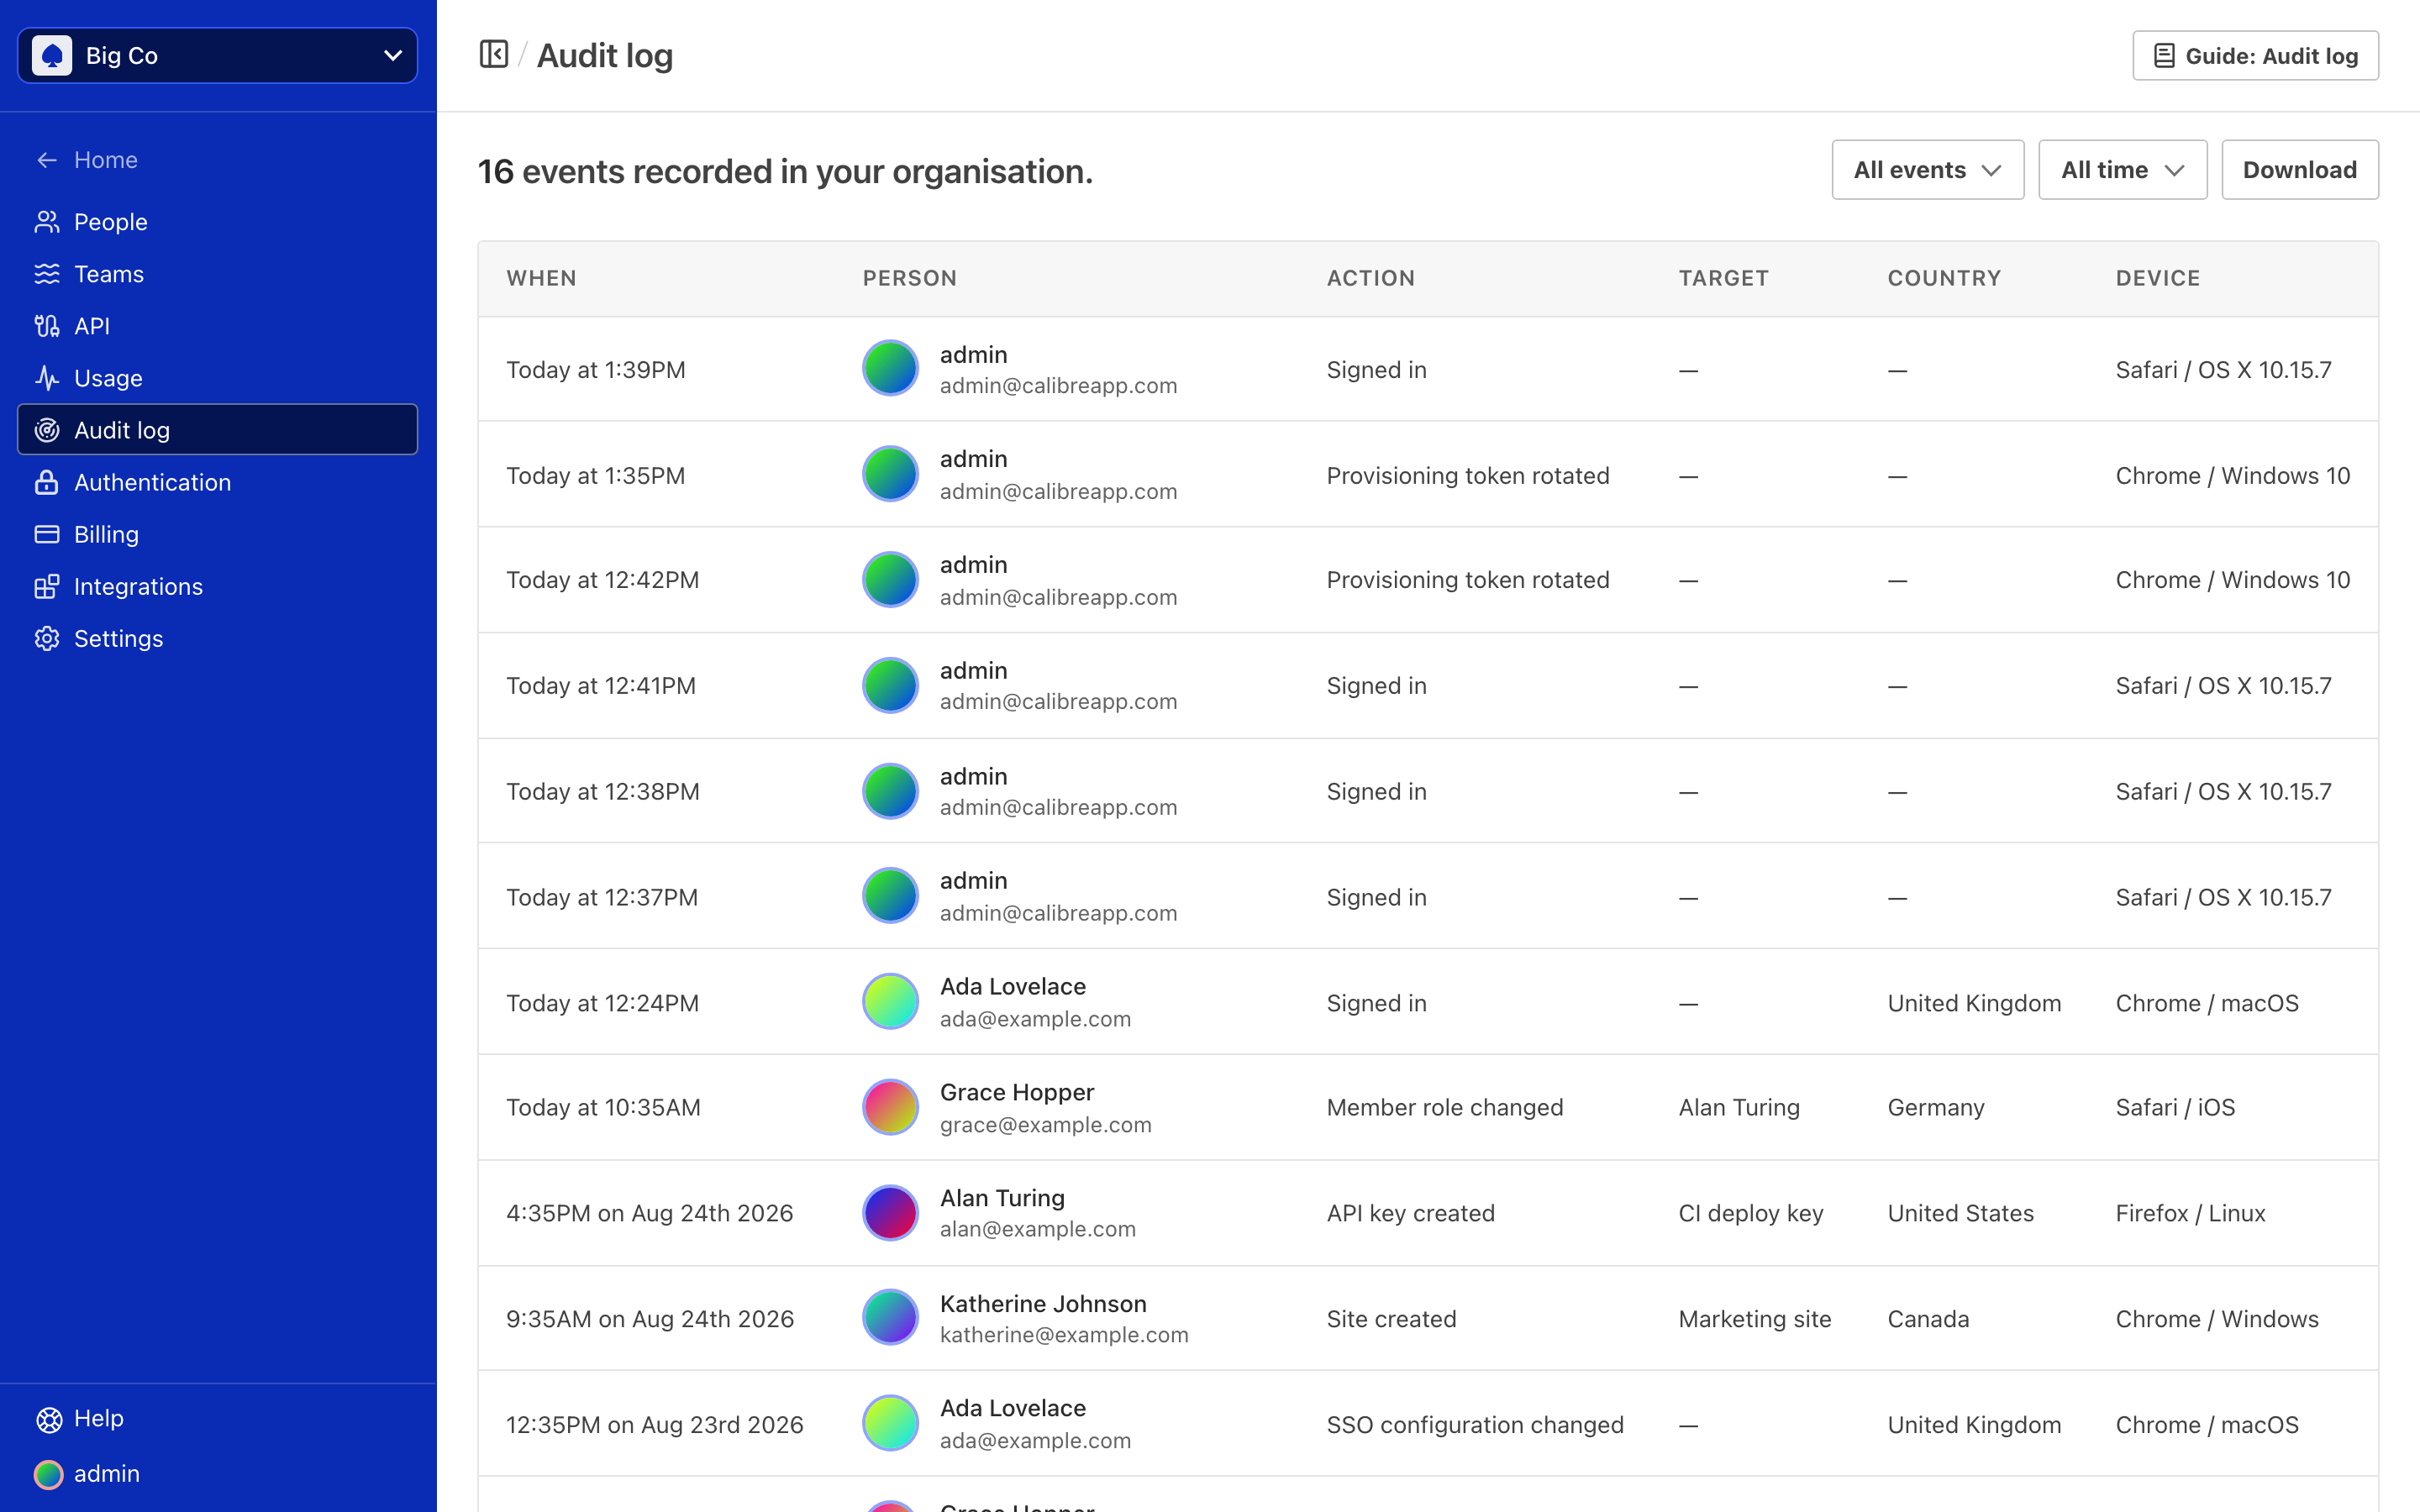Open the All events filter dropdown
Screen dimensions: 2420x1512
1927,170
